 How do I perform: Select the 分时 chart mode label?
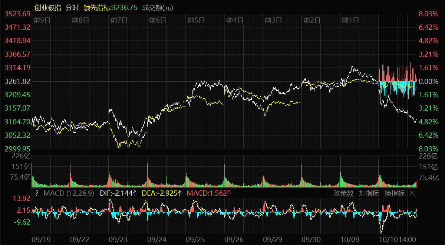(x=72, y=7)
